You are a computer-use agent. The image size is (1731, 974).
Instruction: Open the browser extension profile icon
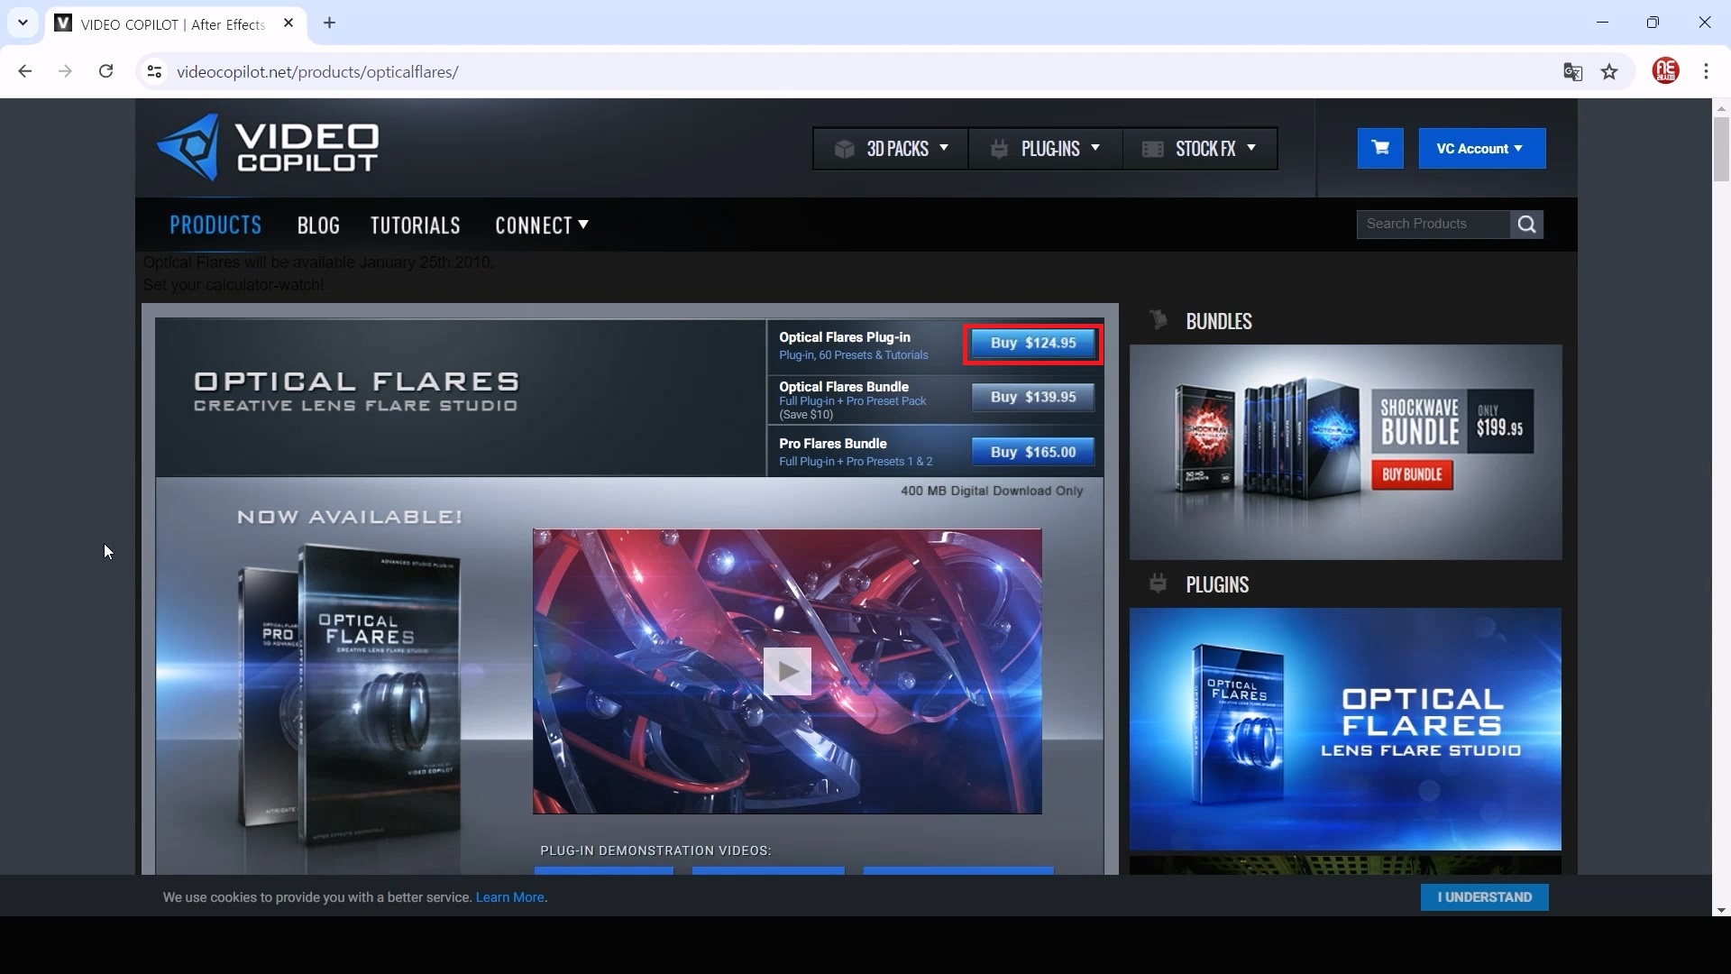[1665, 71]
